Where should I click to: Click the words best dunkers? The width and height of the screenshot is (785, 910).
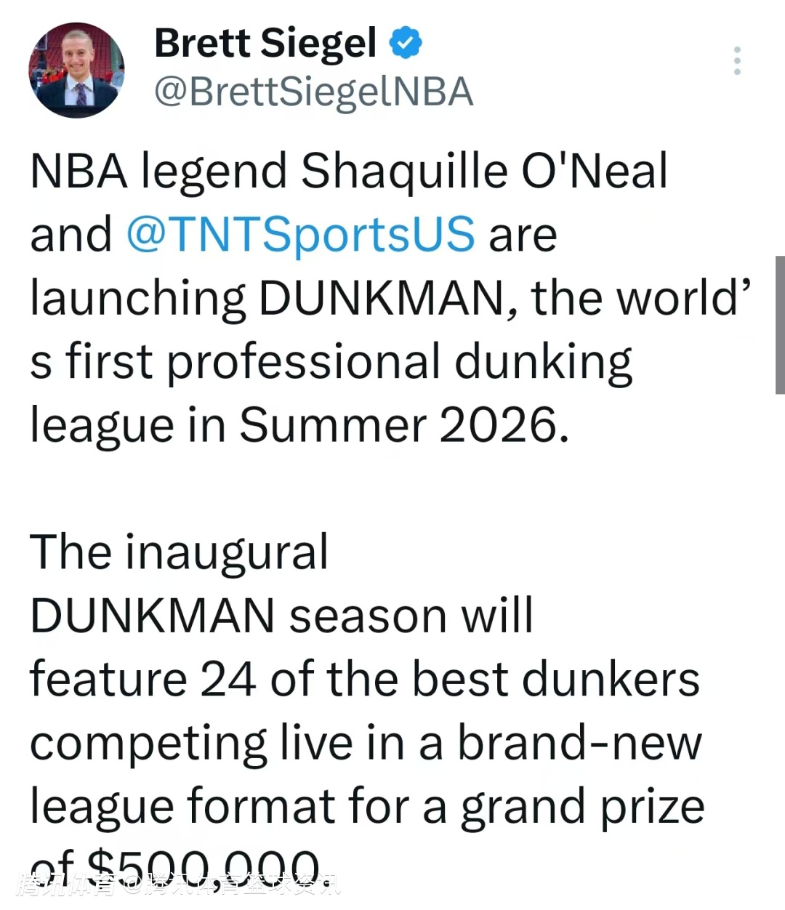[555, 680]
